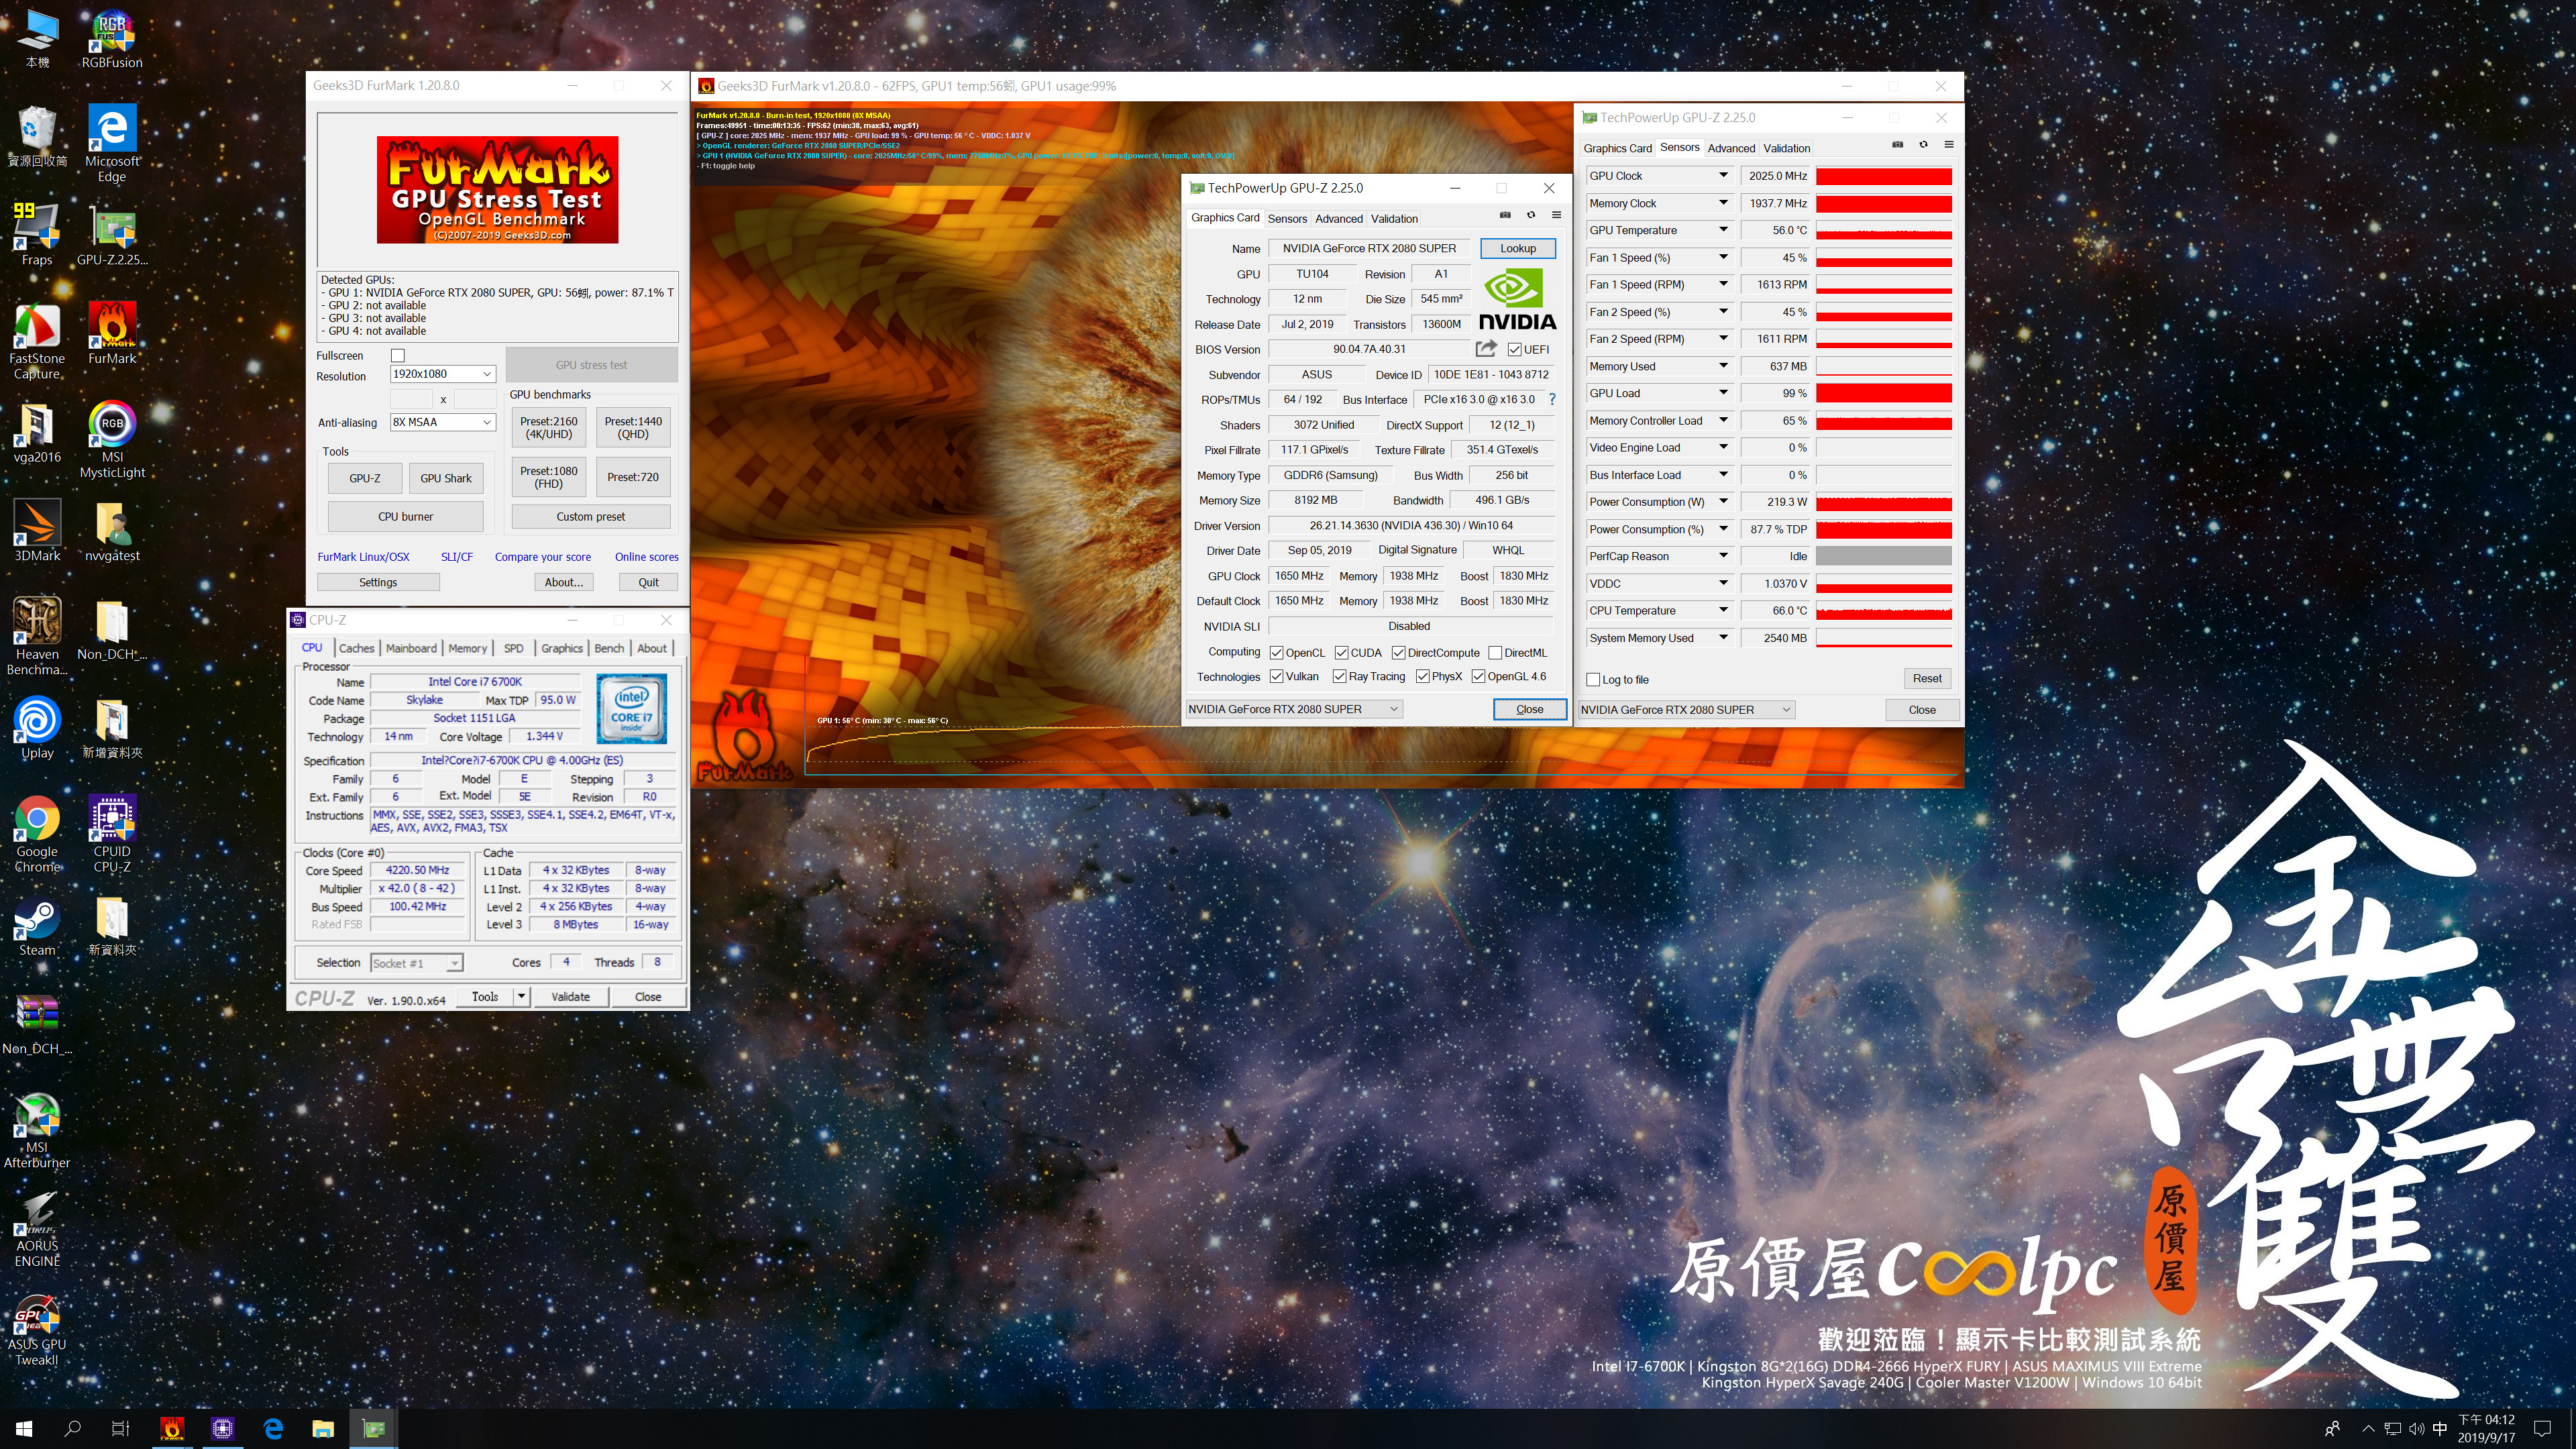Open Uplay desktop shortcut
2576x1449 pixels.
pos(37,729)
